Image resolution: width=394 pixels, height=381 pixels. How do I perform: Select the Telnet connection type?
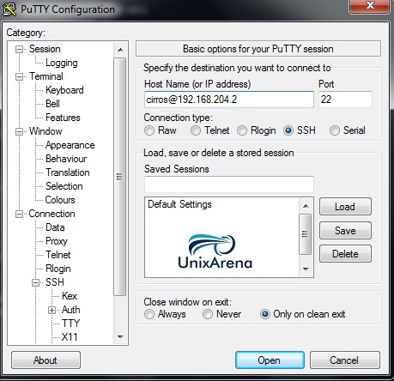pyautogui.click(x=196, y=130)
